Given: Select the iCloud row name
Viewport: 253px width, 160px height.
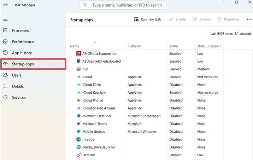Looking at the screenshot, I should click(87, 77).
